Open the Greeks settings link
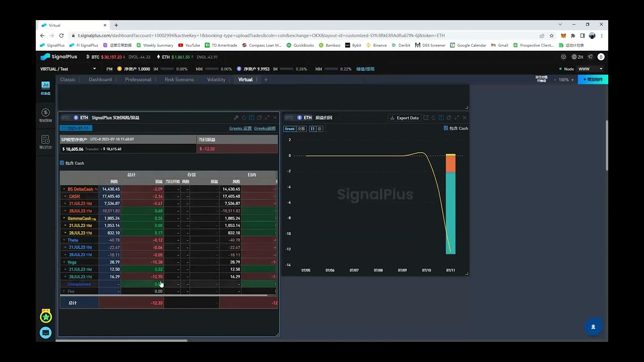This screenshot has height=362, width=644. (x=240, y=128)
